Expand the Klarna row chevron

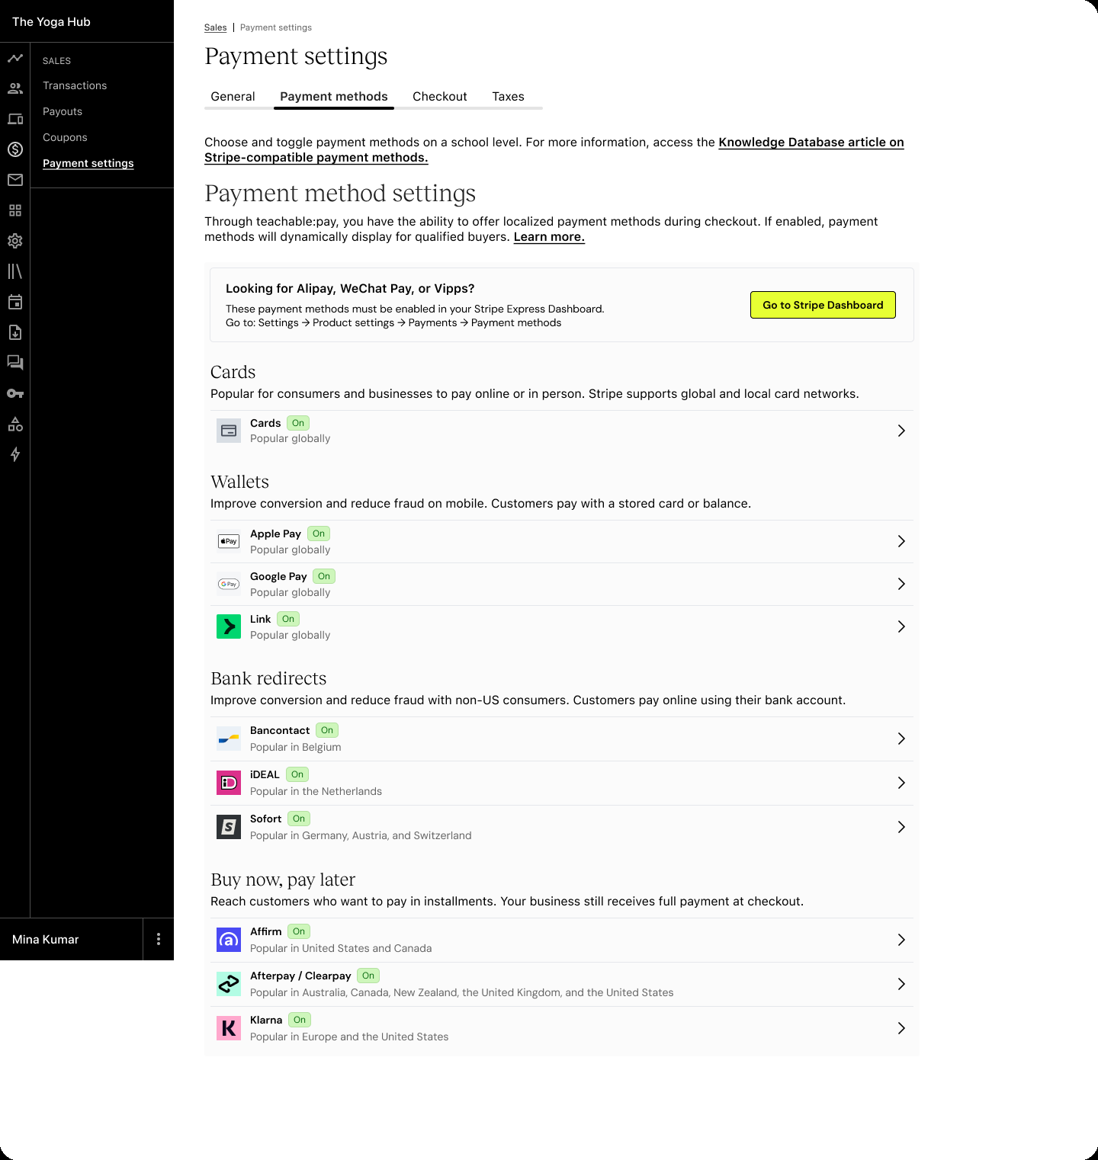[x=901, y=1028]
